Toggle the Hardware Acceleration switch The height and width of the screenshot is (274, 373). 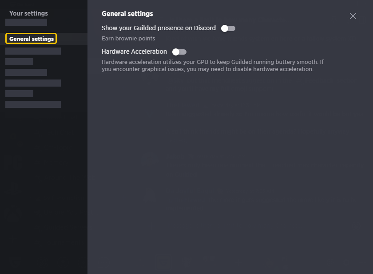pos(179,52)
